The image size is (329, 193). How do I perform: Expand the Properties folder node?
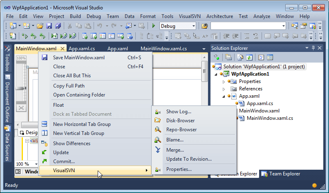(x=224, y=81)
